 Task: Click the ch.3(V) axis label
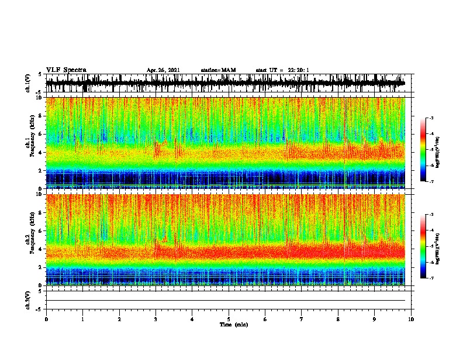click(27, 300)
